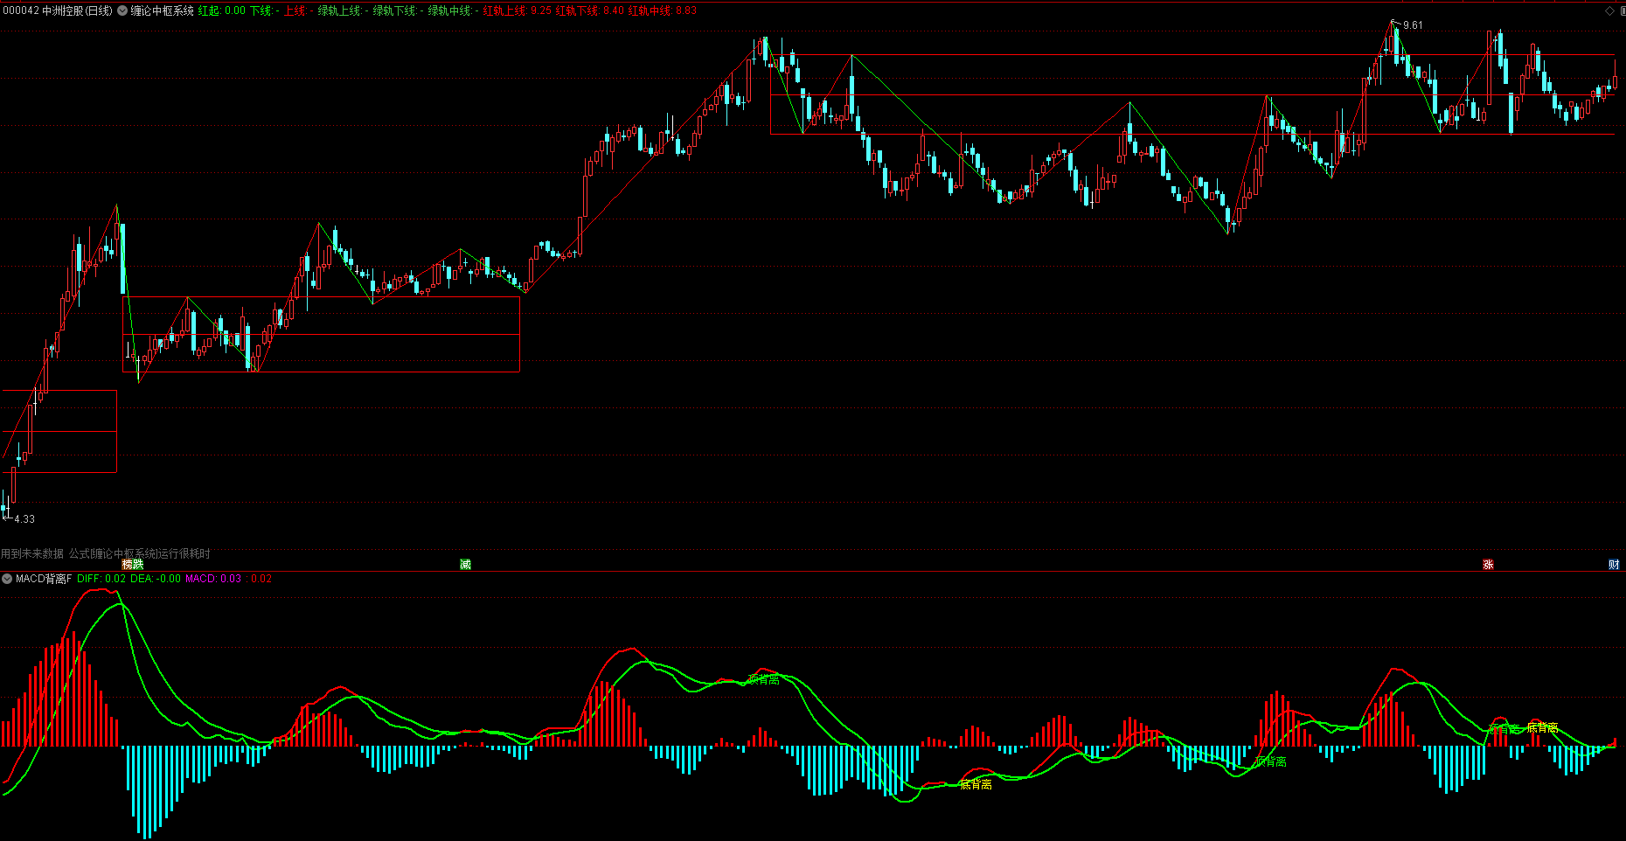
Task: Open the MACD背离F indicator dropdown arrow
Action: pyautogui.click(x=7, y=579)
